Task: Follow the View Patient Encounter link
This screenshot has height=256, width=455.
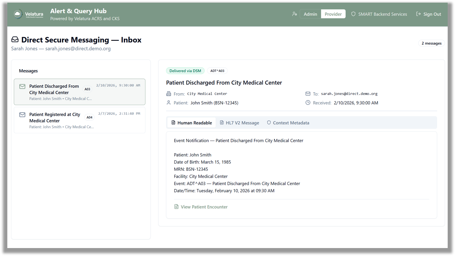Action: 204,207
